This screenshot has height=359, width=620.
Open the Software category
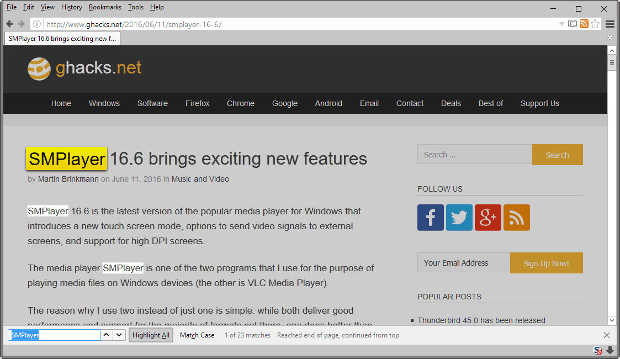152,103
